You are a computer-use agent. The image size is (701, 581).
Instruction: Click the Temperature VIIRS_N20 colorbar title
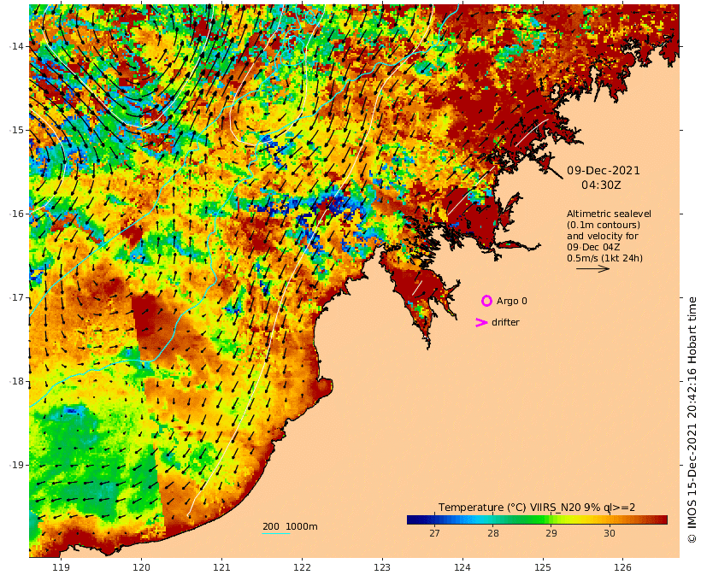pos(537,508)
